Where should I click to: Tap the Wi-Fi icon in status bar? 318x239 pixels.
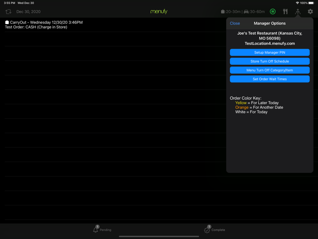click(x=297, y=3)
